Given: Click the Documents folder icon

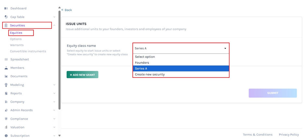Looking at the screenshot, I should pos(6,76).
